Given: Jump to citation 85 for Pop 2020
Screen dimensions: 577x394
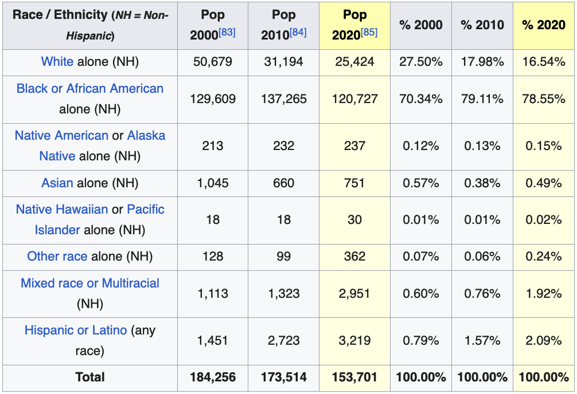Looking at the screenshot, I should [x=369, y=33].
